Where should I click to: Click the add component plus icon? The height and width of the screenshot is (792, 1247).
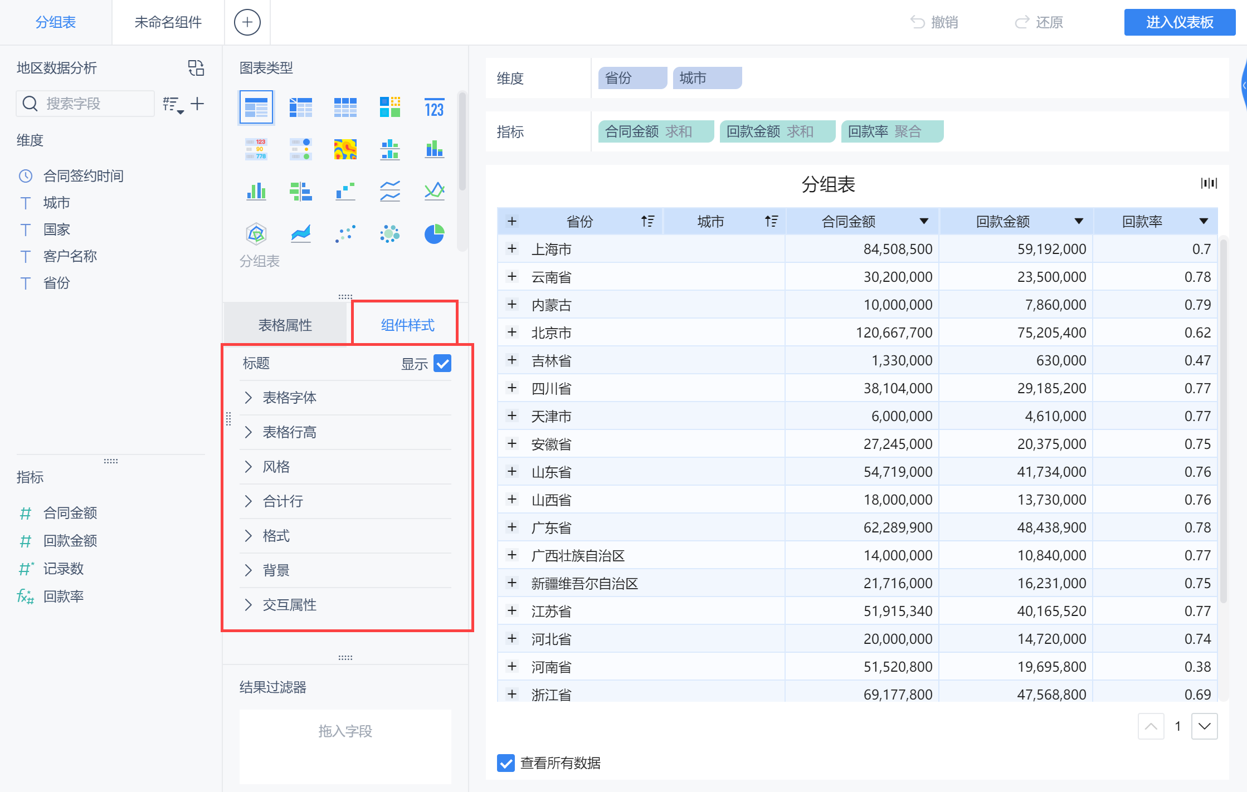point(247,22)
